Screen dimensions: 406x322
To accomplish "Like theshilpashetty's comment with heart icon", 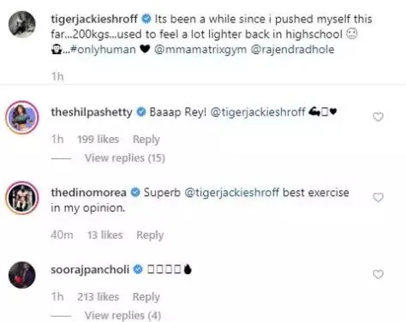I will pyautogui.click(x=378, y=116).
